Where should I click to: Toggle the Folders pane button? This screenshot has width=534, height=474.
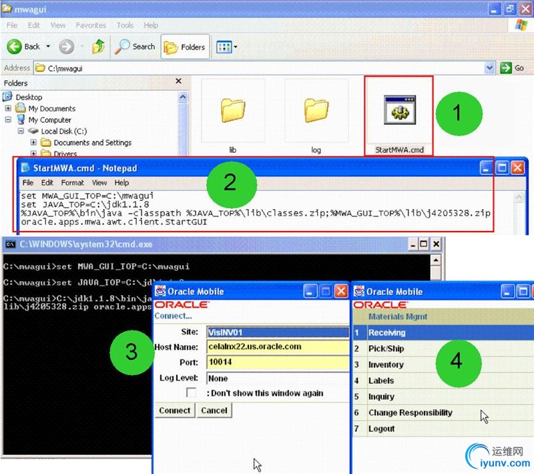[185, 47]
